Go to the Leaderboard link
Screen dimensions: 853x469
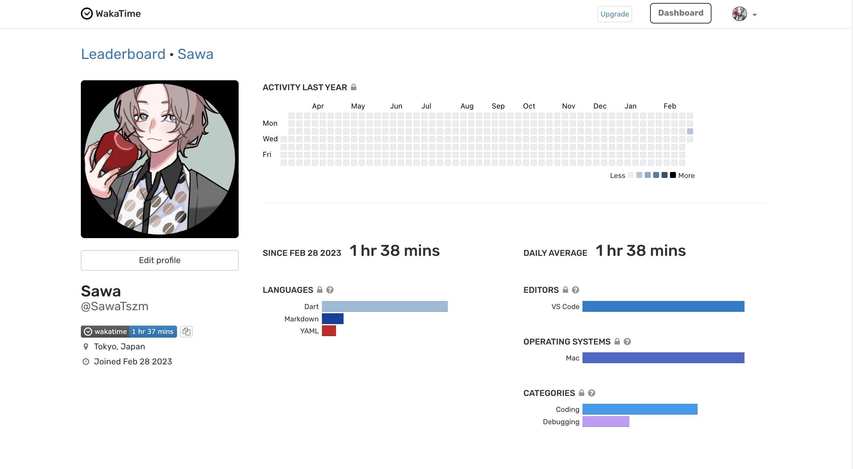[123, 54]
